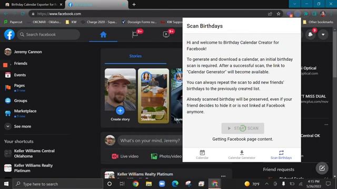337x189 pixels.
Task: Open KW bookmarks folder
Action: 71,22
